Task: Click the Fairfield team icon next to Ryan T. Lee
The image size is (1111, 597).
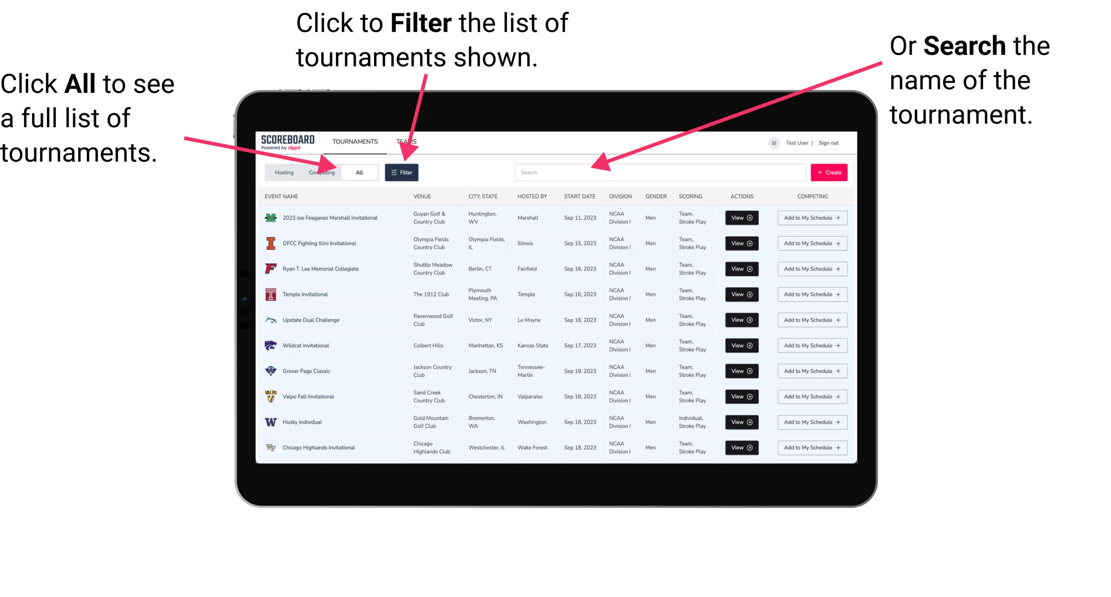Action: 270,269
